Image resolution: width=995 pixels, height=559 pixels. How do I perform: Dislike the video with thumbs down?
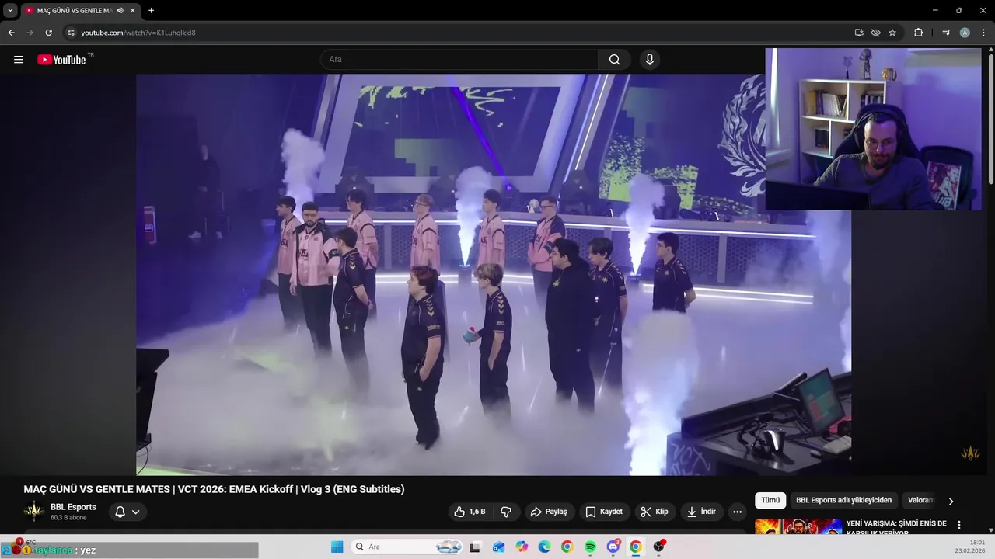point(506,512)
